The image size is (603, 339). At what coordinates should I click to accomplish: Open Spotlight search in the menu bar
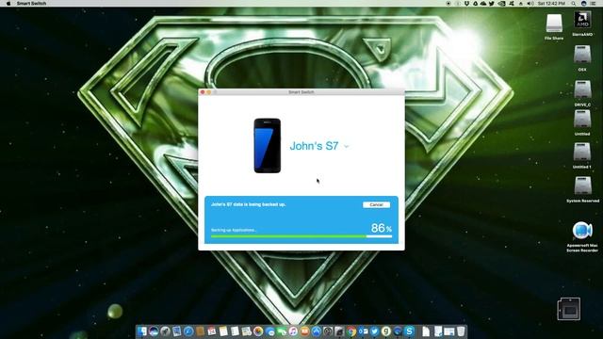tap(574, 4)
